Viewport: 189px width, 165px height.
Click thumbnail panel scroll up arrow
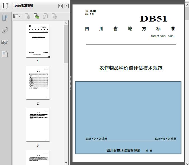coord(66,23)
